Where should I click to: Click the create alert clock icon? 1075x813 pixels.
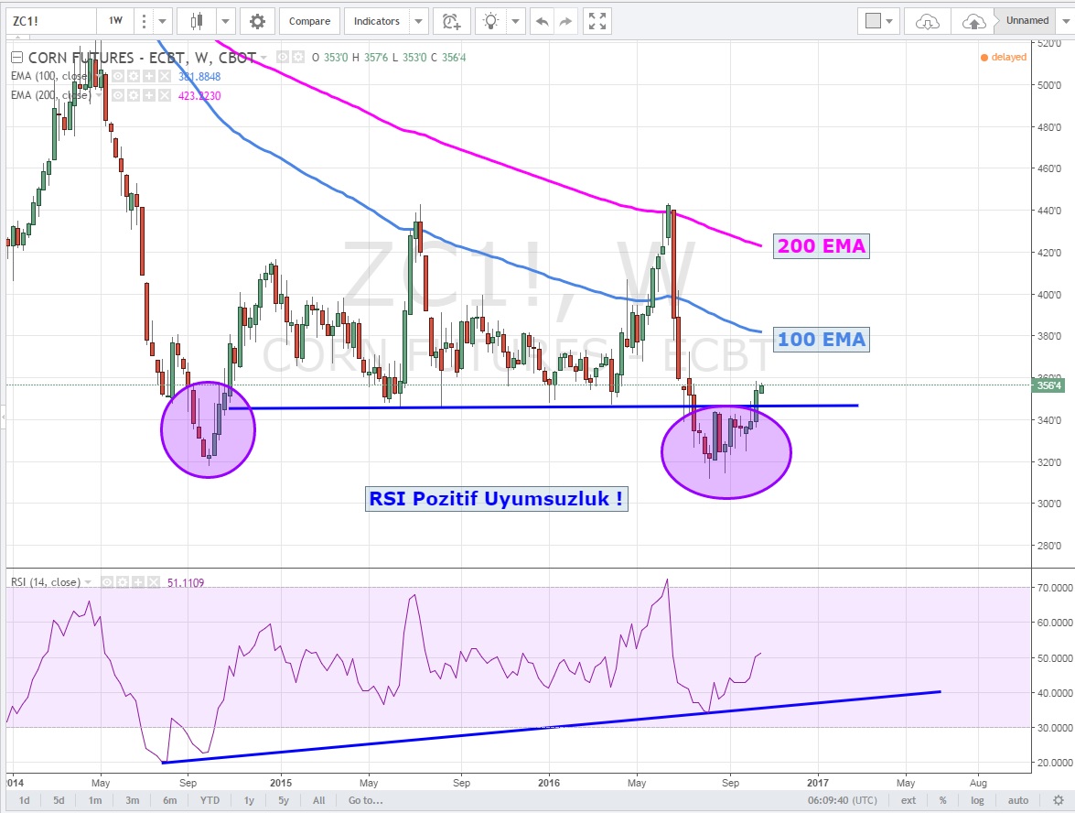450,21
